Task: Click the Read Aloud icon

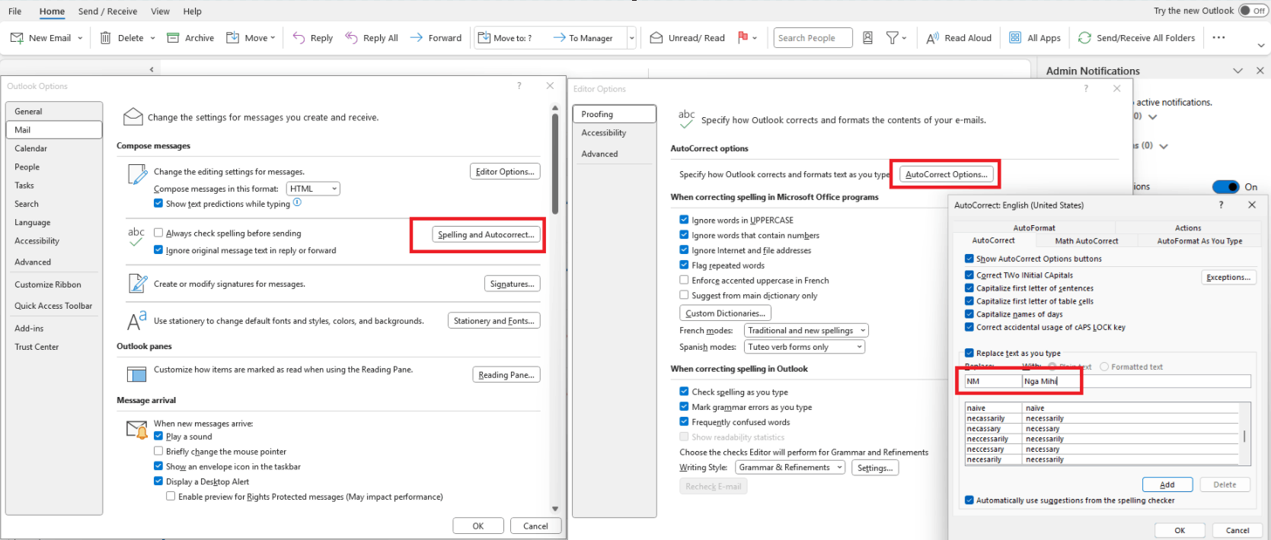Action: 932,38
